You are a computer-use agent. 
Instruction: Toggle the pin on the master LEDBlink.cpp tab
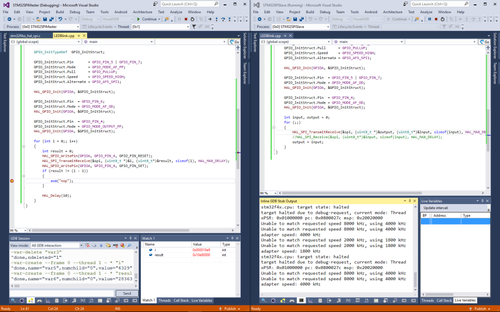[x=78, y=36]
